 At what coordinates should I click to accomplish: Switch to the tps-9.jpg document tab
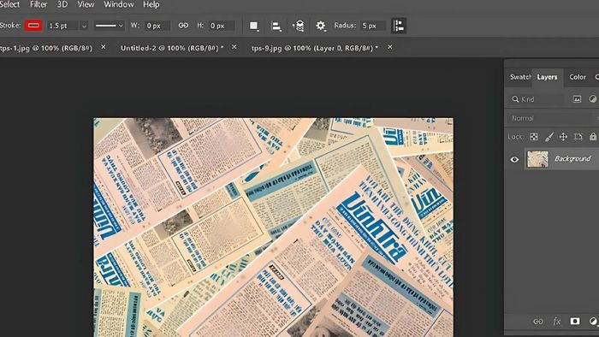(315, 48)
